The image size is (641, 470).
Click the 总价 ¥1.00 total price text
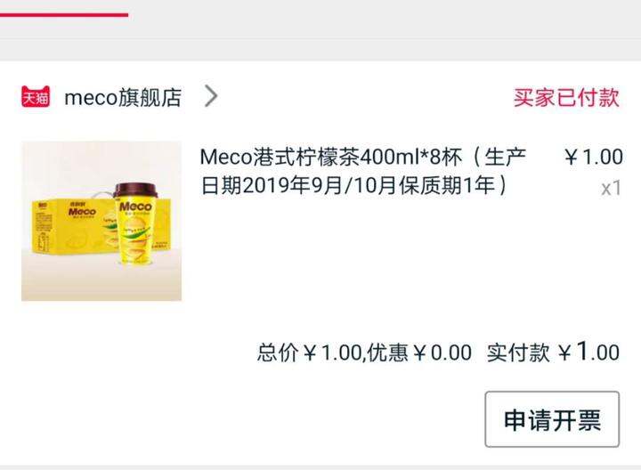point(309,352)
